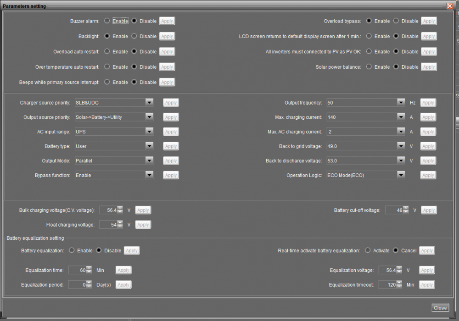Image resolution: width=459 pixels, height=321 pixels.
Task: Disable the Backlight setting
Action: (x=134, y=36)
